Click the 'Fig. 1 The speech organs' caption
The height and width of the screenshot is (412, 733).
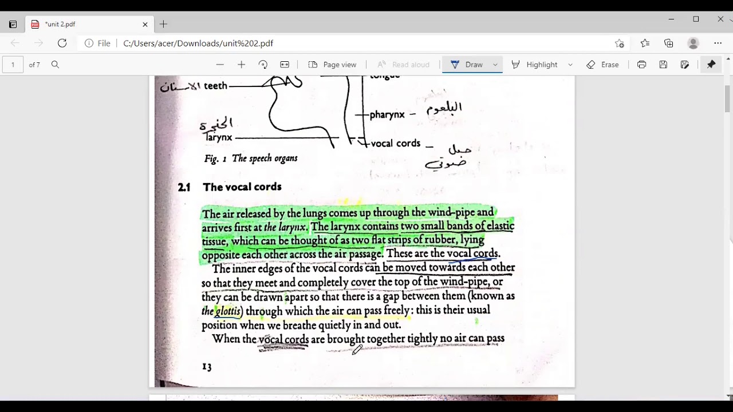click(251, 159)
